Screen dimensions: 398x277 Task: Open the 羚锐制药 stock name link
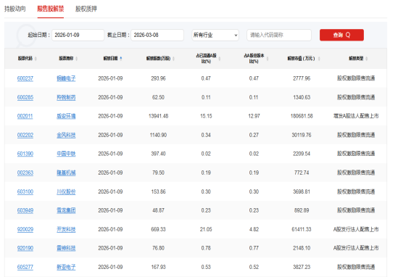tap(66, 97)
